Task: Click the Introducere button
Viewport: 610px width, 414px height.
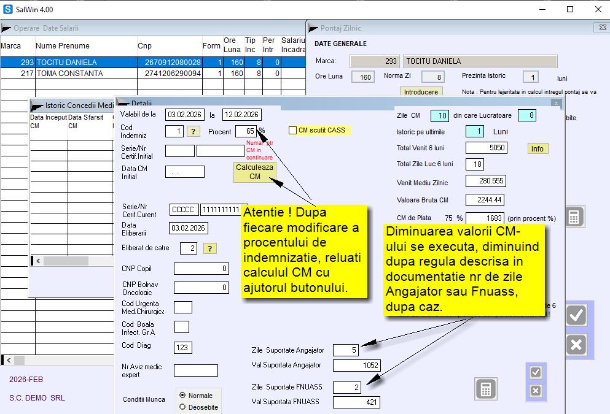Action: [421, 92]
